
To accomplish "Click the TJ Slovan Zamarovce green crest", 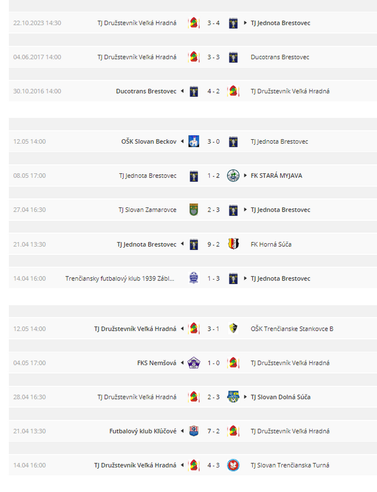I will point(194,210).
